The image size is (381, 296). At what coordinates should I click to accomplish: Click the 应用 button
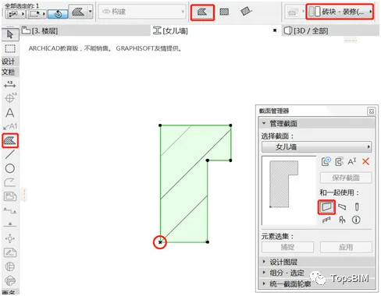(x=346, y=247)
